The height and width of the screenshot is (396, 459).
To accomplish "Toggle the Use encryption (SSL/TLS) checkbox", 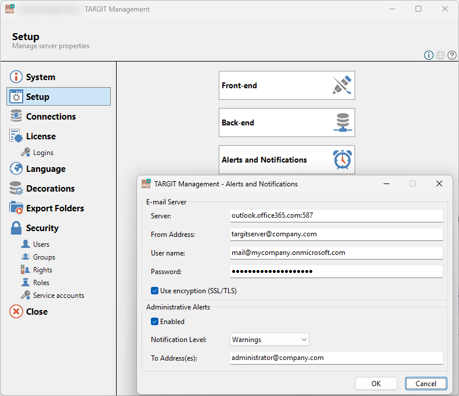I will [154, 290].
